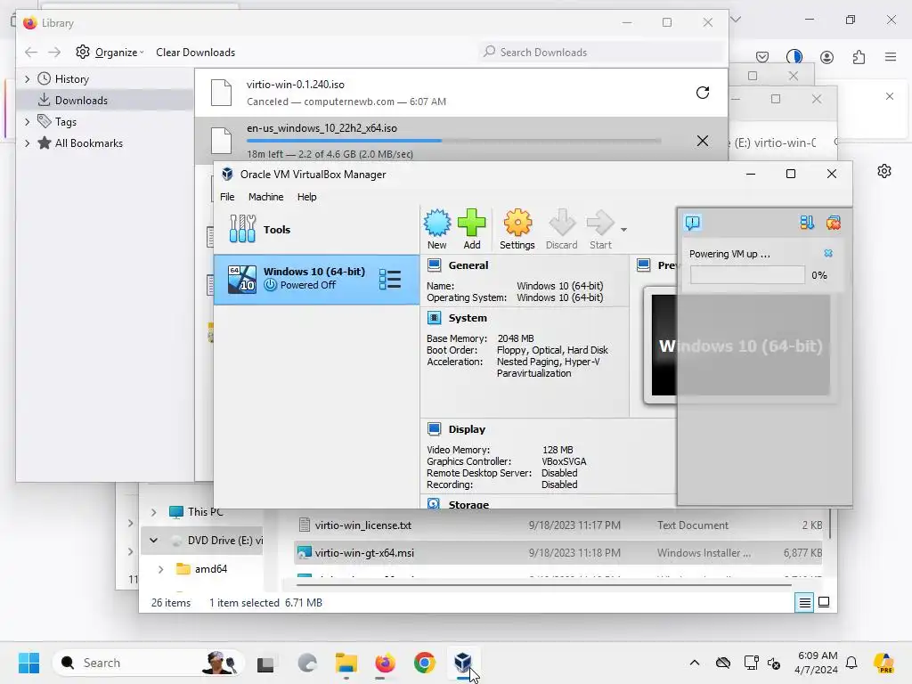The width and height of the screenshot is (912, 684).
Task: Open the Windows Start menu
Action: tap(28, 663)
